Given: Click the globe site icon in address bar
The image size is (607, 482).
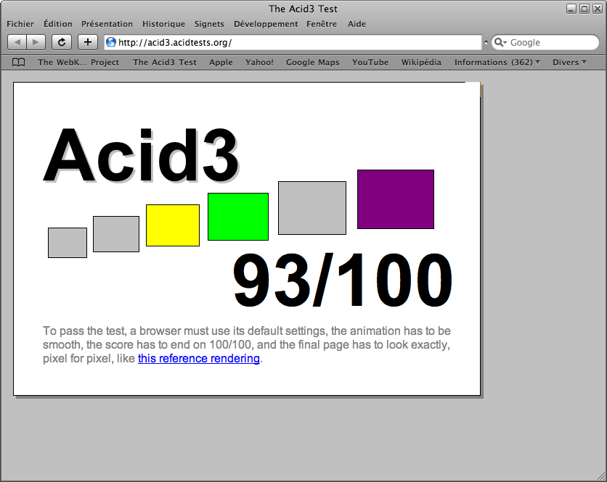Looking at the screenshot, I should pyautogui.click(x=111, y=42).
